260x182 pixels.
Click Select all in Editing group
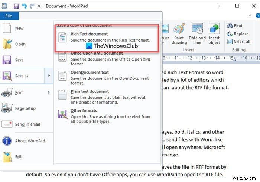pyautogui.click(x=238, y=42)
